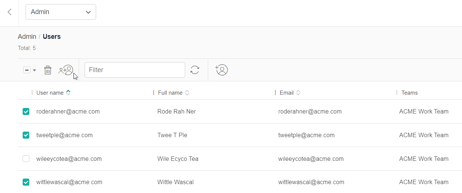Sort by Email column arrow

point(298,93)
